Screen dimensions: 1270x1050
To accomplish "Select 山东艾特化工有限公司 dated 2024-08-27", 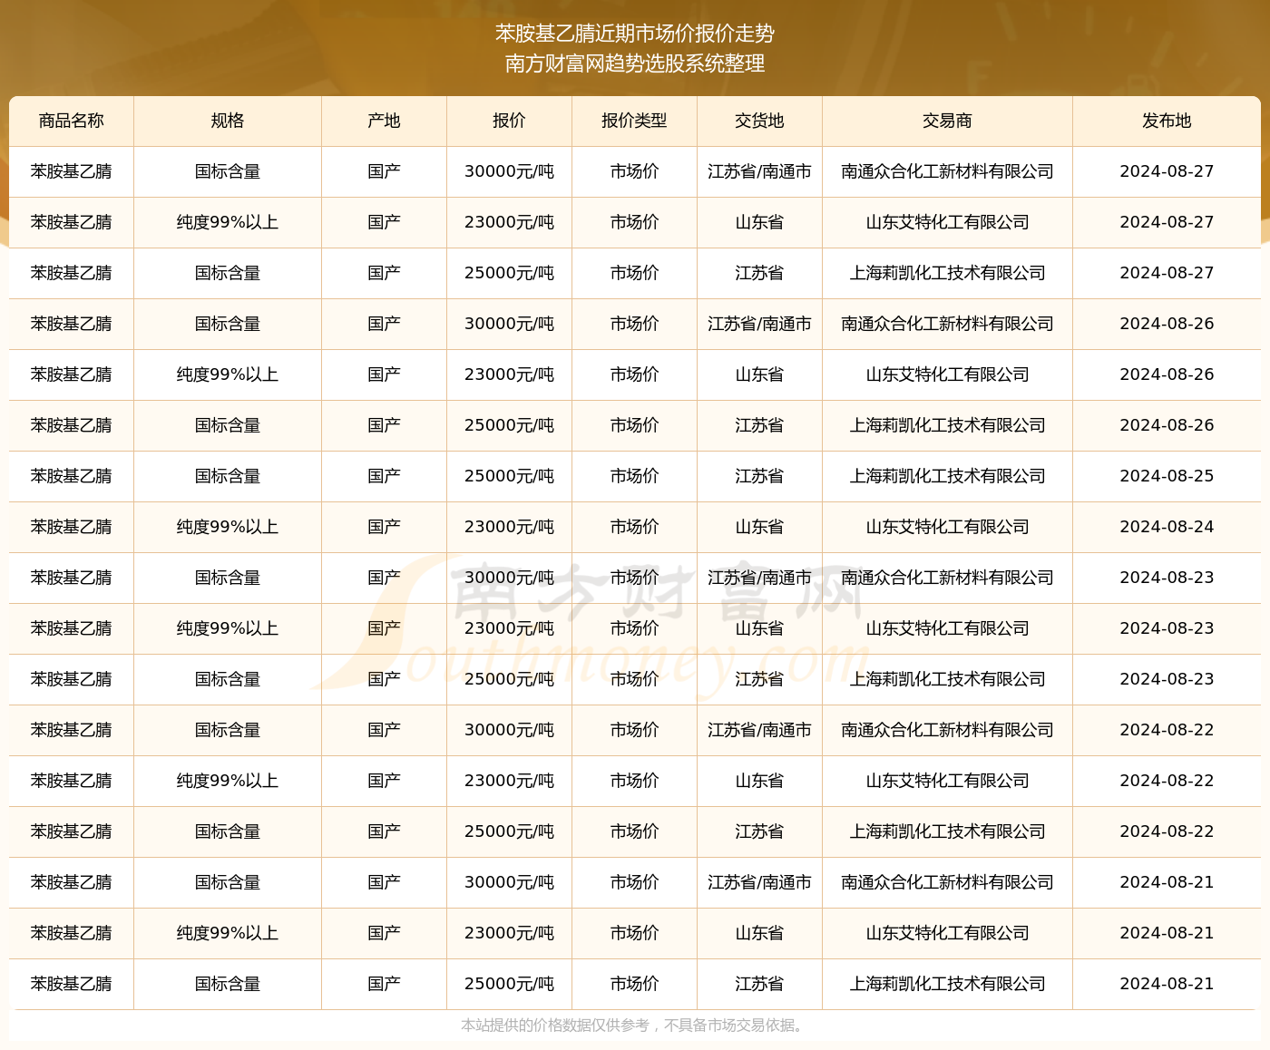I will coord(947,222).
